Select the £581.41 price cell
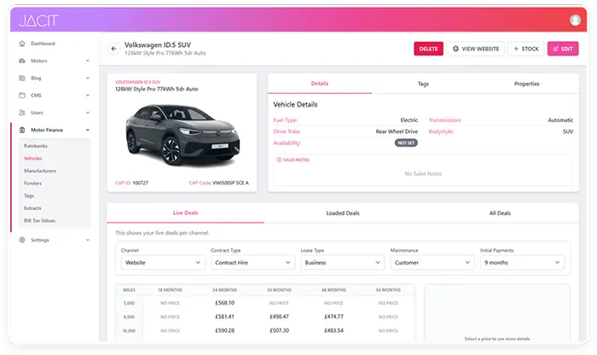Viewport: 597px width, 355px height. click(224, 317)
